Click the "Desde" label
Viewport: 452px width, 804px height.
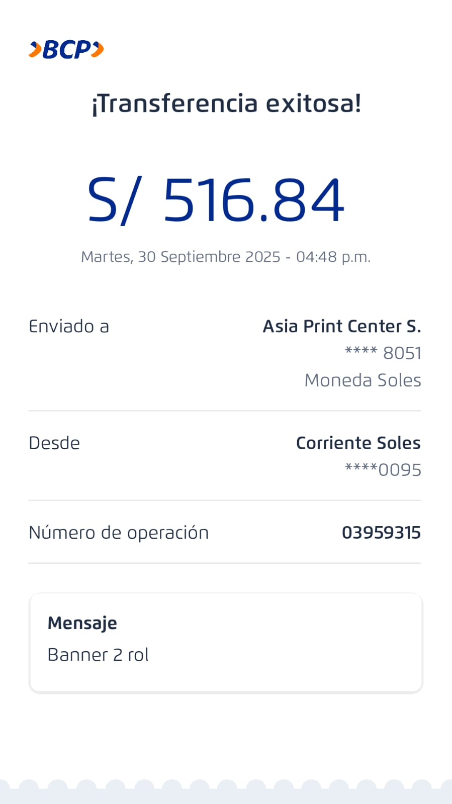[x=54, y=443]
